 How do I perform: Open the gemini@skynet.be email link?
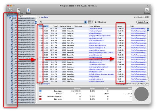95,55
